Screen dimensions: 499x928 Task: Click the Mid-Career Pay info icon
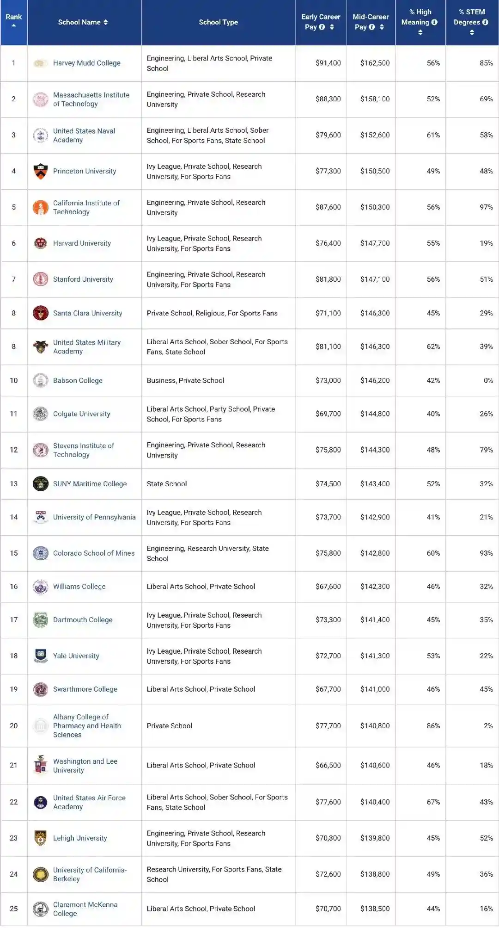point(372,27)
